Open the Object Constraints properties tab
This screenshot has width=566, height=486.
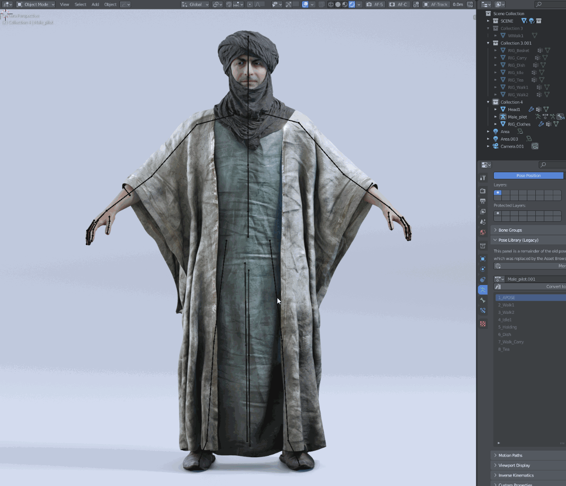click(x=483, y=279)
